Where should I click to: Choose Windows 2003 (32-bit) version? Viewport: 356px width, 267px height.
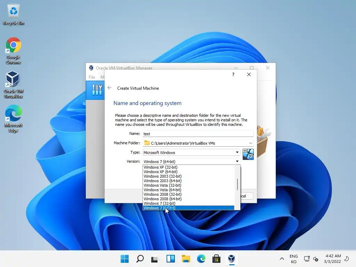pyautogui.click(x=188, y=176)
